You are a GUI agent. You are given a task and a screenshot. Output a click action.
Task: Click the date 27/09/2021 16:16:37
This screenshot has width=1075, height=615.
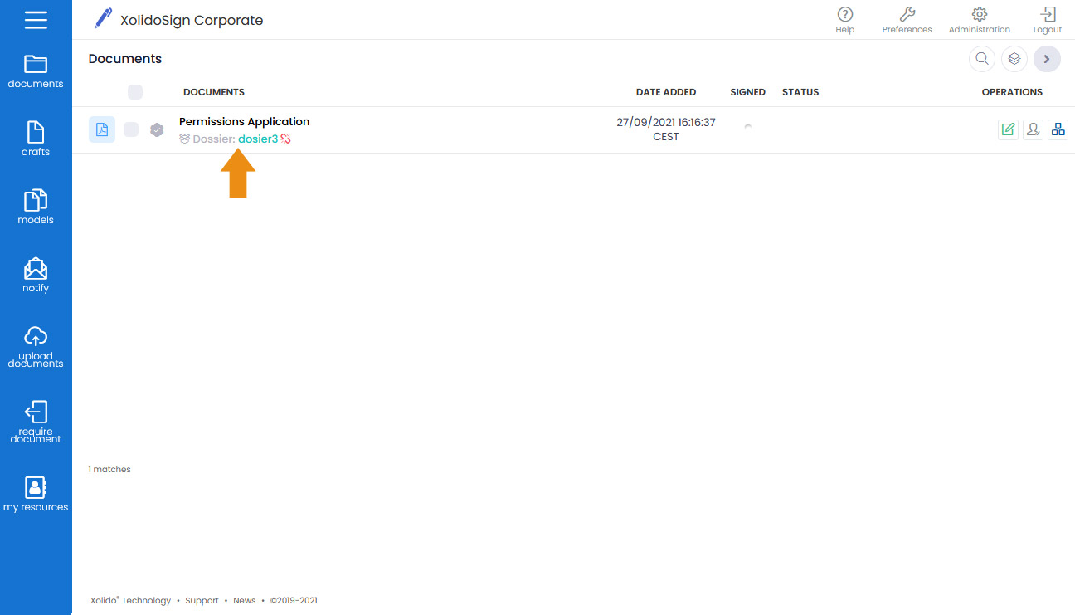pyautogui.click(x=666, y=122)
